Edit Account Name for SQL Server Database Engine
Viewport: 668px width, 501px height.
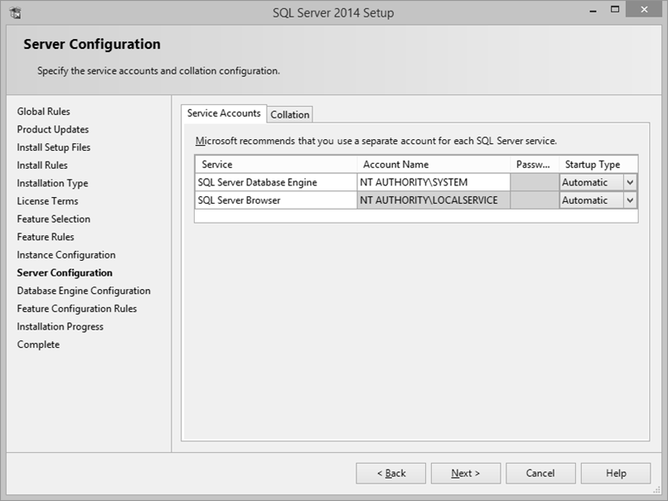coord(431,181)
